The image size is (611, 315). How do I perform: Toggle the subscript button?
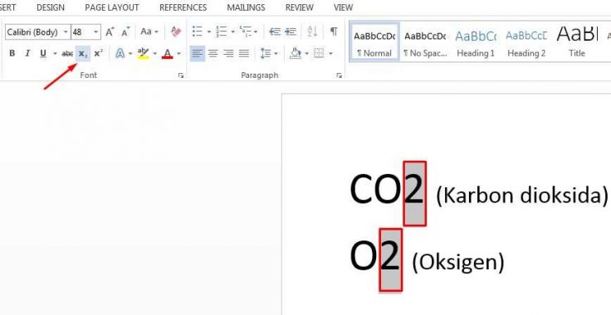click(83, 54)
